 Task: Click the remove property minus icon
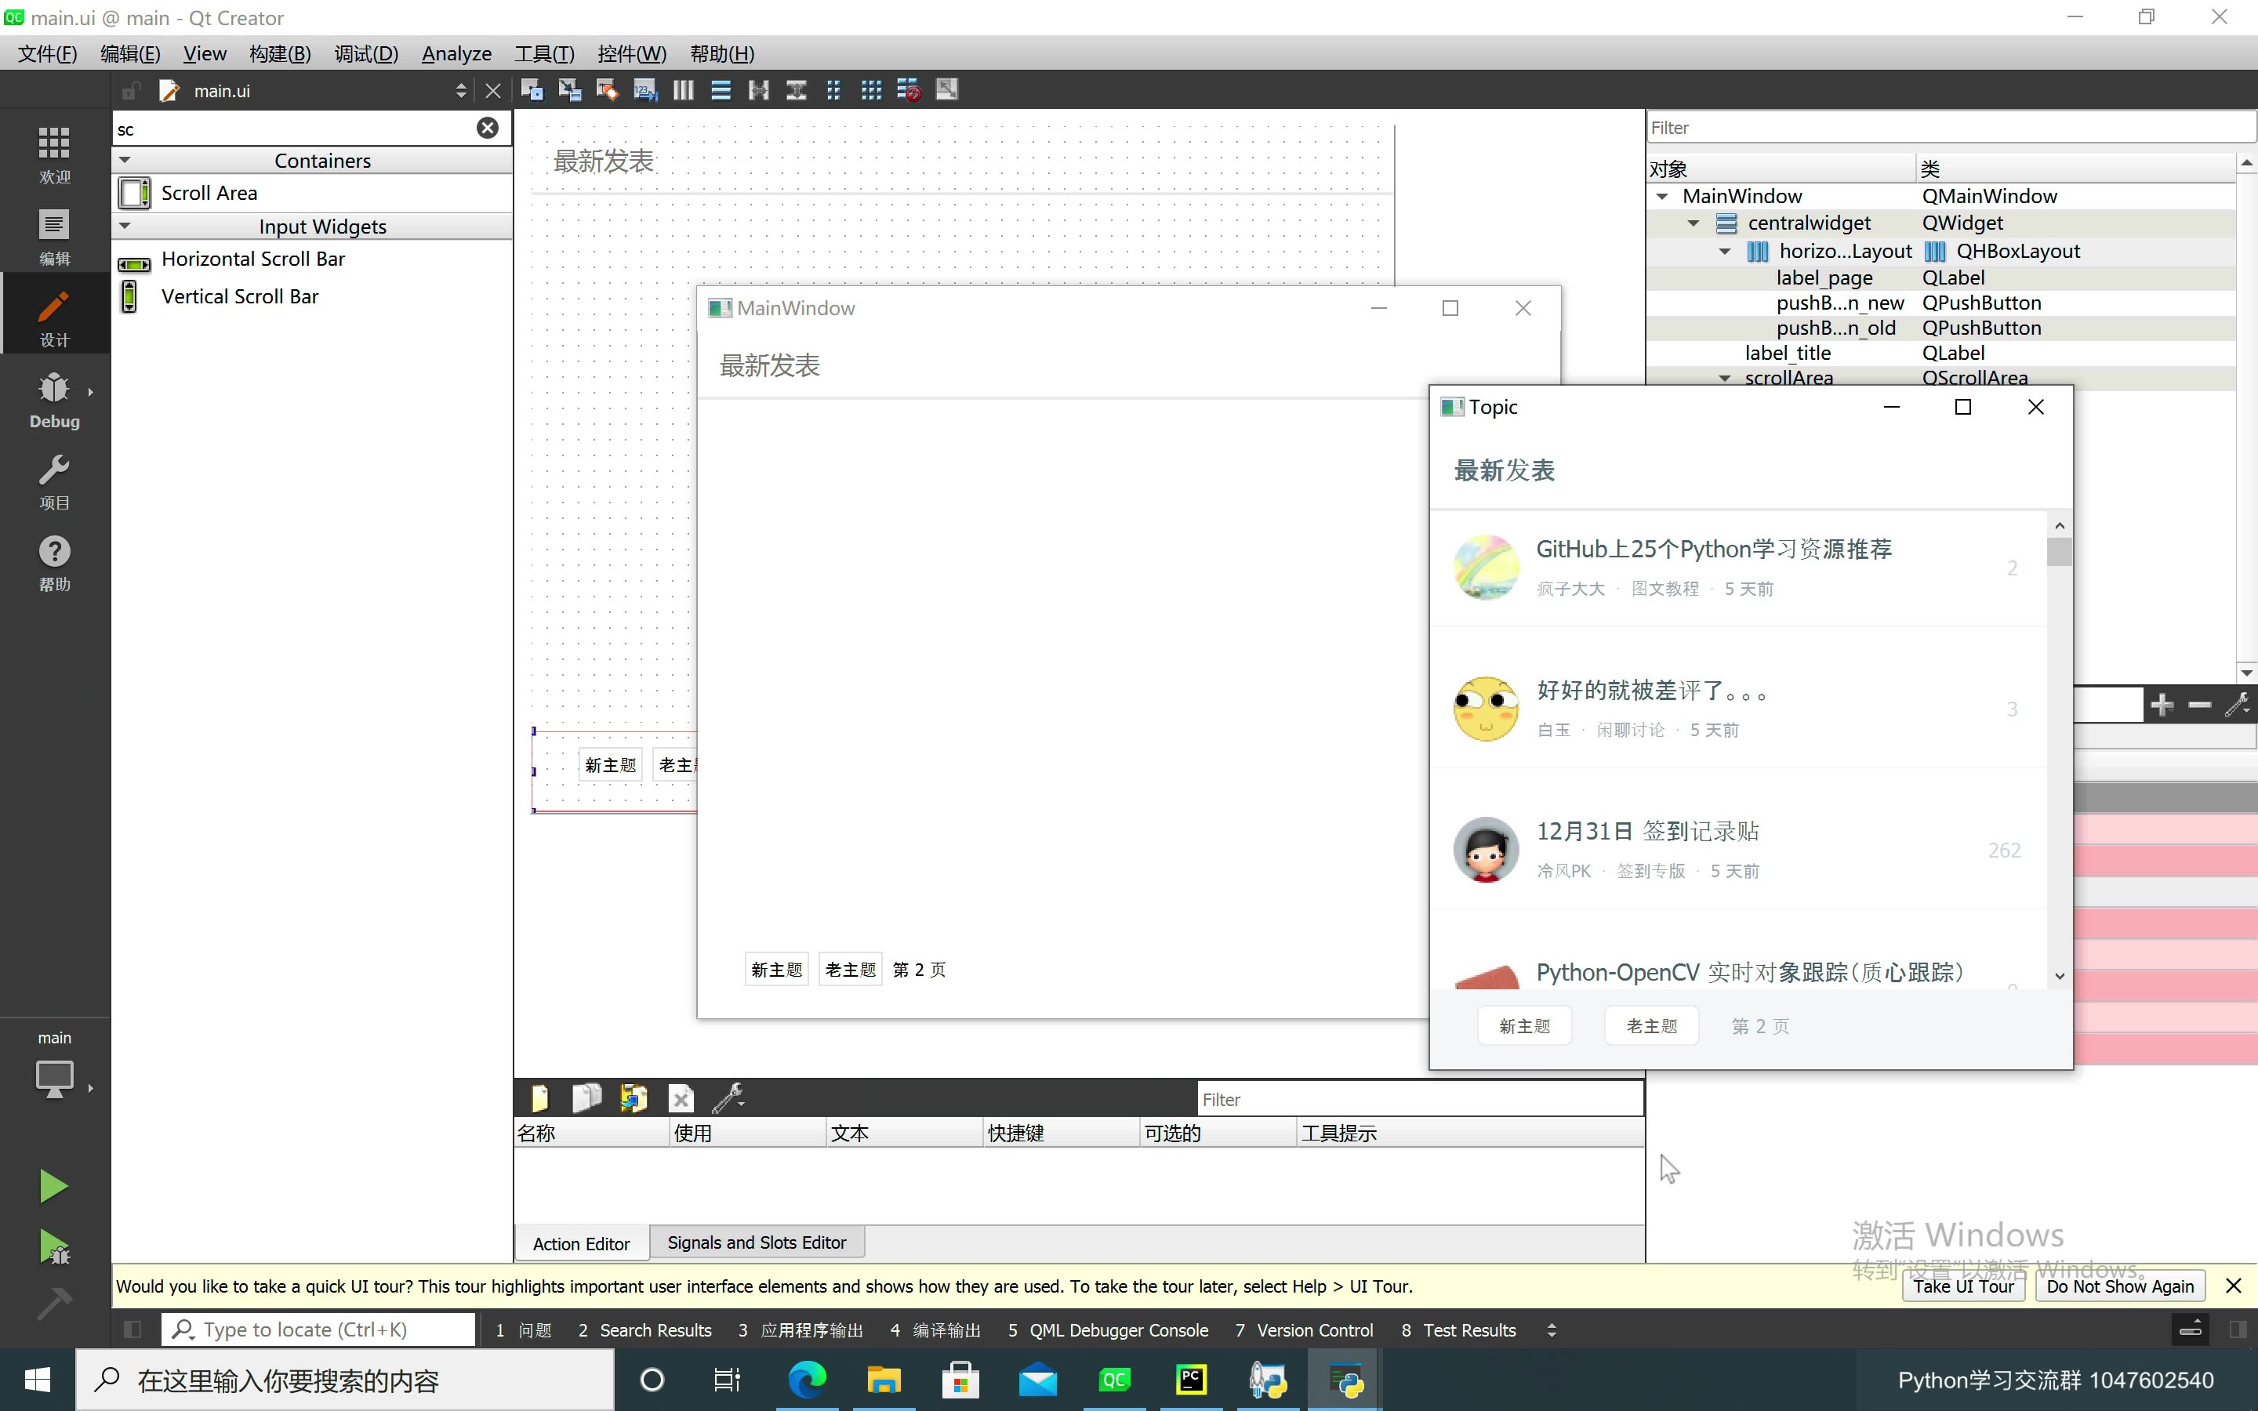pos(2199,705)
